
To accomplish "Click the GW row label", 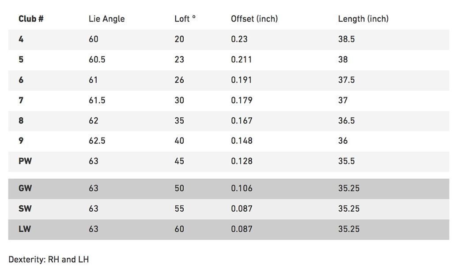I will (25, 189).
